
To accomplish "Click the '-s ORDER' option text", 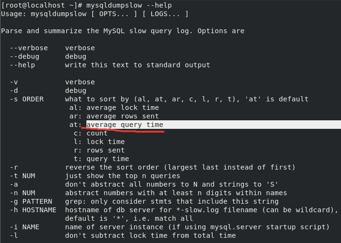I will (x=27, y=99).
